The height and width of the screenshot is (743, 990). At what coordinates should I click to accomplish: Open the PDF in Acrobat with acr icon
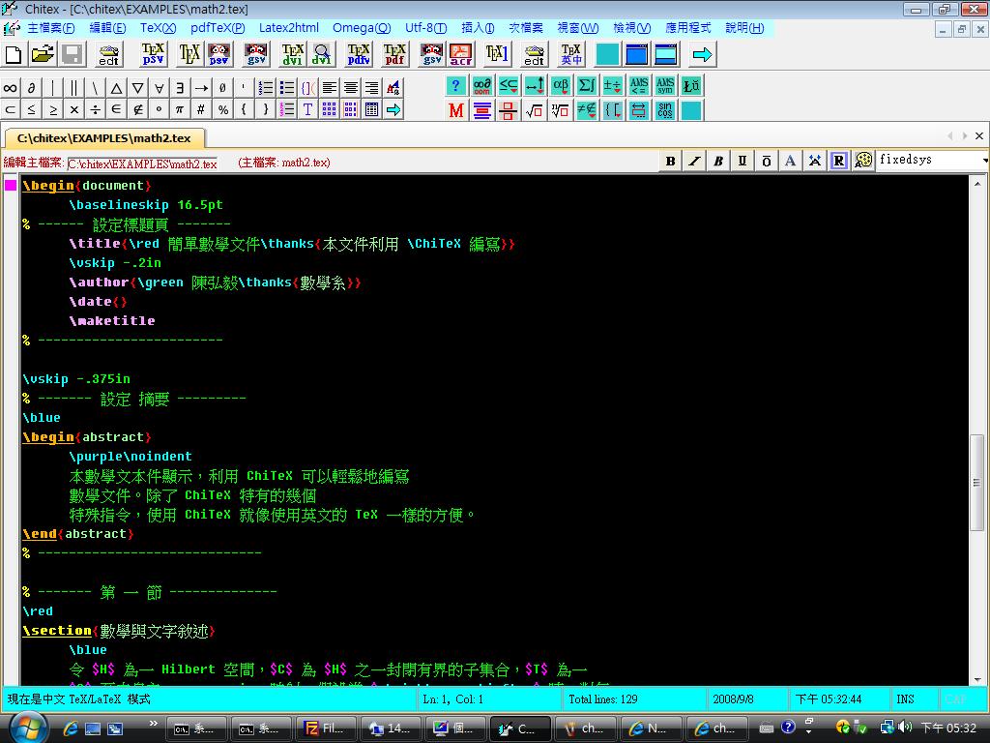click(x=461, y=54)
